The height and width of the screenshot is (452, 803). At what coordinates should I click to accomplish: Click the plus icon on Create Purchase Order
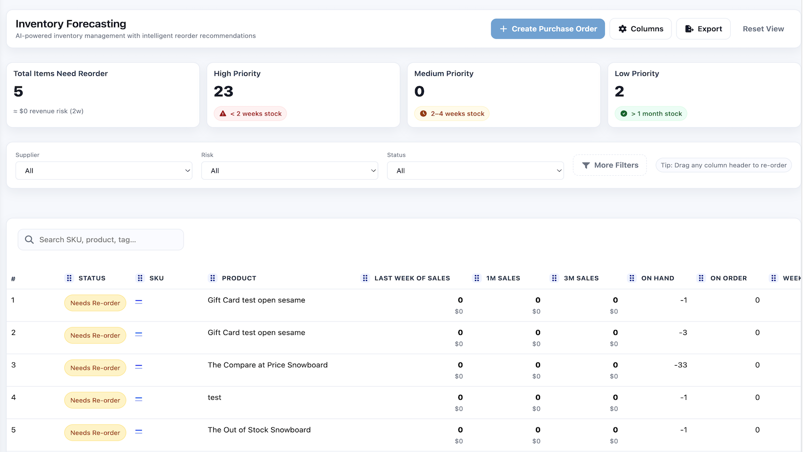point(503,29)
